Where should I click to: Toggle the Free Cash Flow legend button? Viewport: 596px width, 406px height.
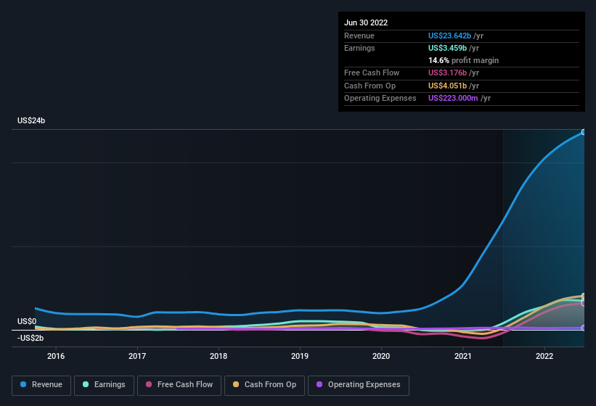click(x=179, y=386)
